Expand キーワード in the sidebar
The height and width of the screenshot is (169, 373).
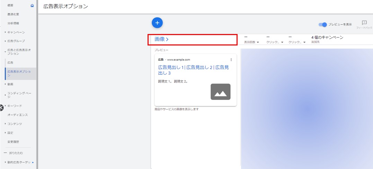[x=5, y=105]
